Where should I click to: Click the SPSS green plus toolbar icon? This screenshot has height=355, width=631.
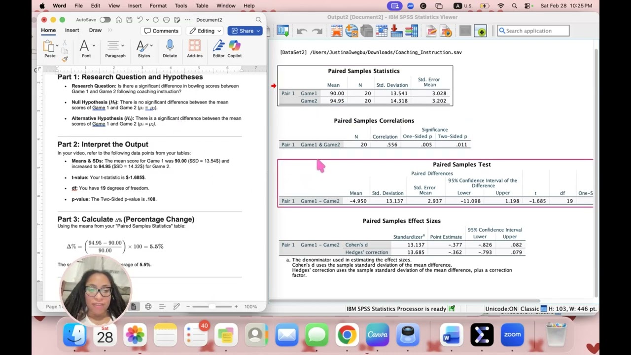pyautogui.click(x=481, y=31)
